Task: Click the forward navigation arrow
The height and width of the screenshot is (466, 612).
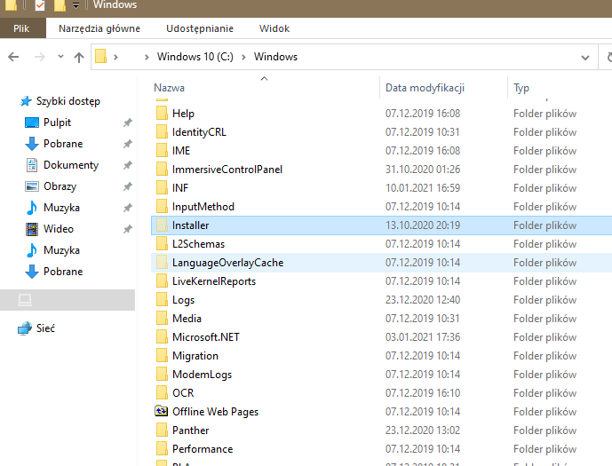Action: click(x=39, y=57)
